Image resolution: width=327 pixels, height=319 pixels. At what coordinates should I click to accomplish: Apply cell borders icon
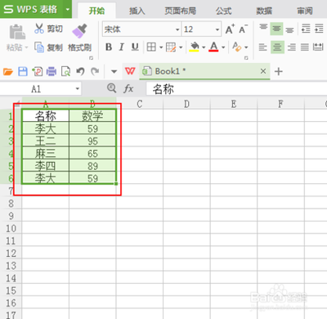[x=151, y=47]
